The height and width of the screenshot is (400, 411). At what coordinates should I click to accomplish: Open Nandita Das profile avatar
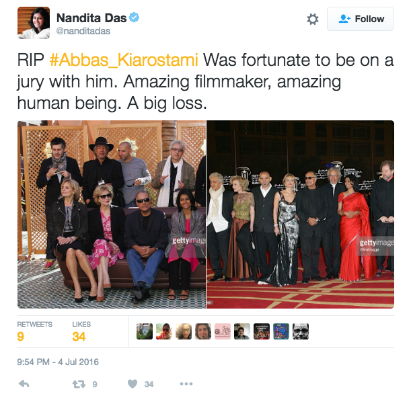tap(34, 23)
